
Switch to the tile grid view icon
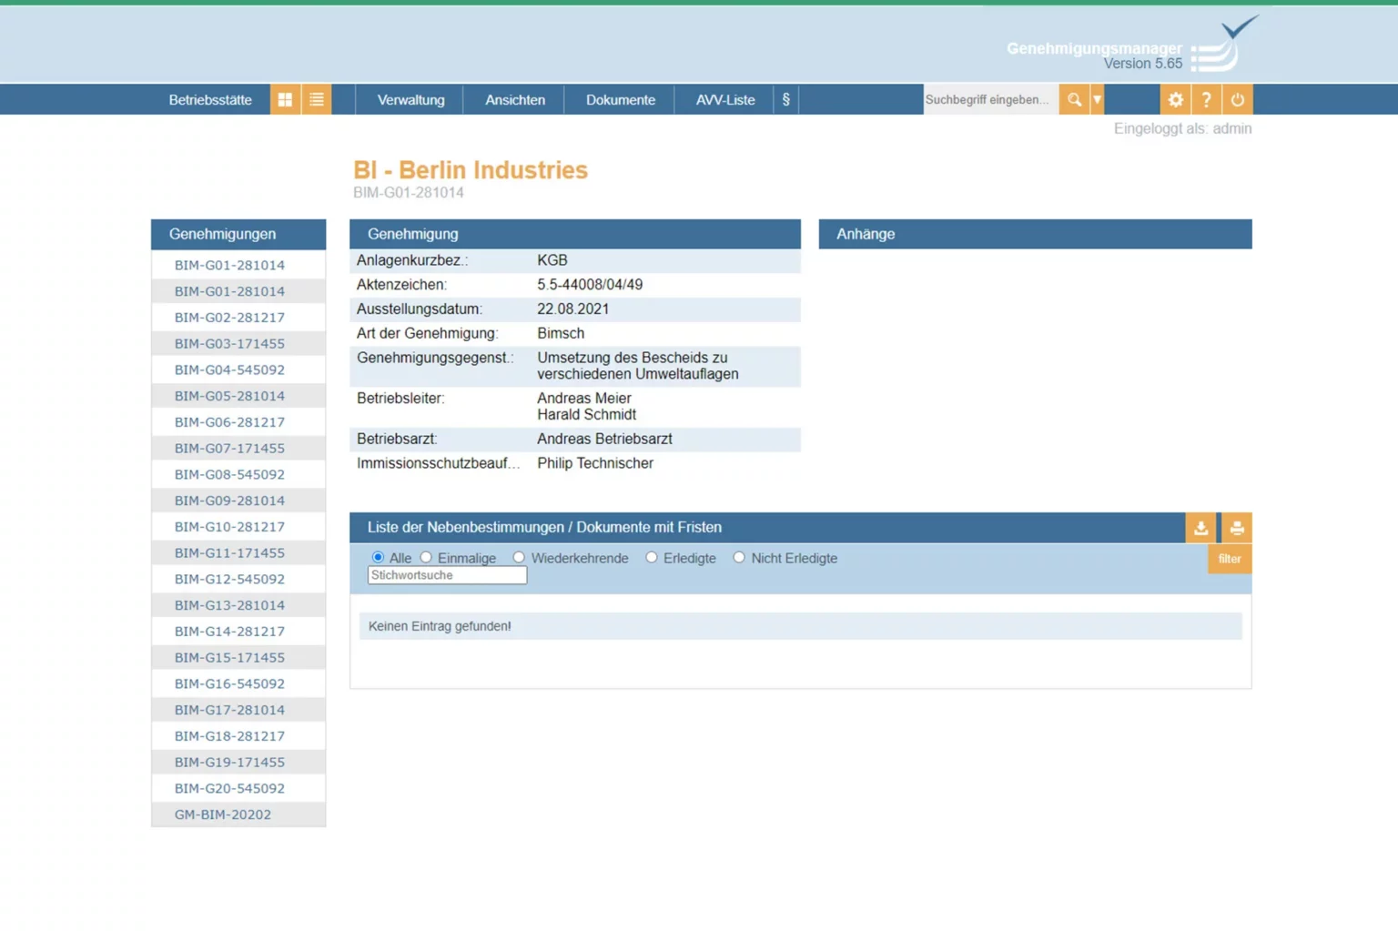[x=285, y=100]
